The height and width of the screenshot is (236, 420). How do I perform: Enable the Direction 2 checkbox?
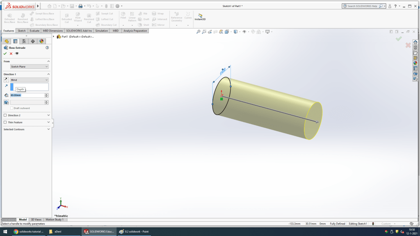click(x=5, y=116)
